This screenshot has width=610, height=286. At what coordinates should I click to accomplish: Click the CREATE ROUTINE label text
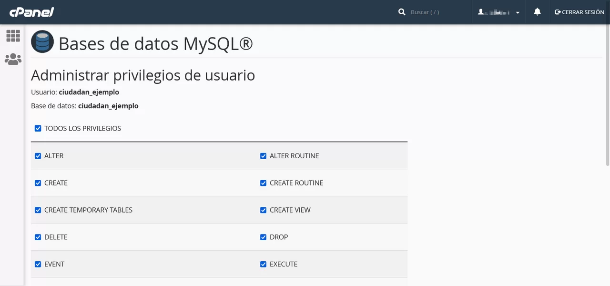(x=296, y=183)
